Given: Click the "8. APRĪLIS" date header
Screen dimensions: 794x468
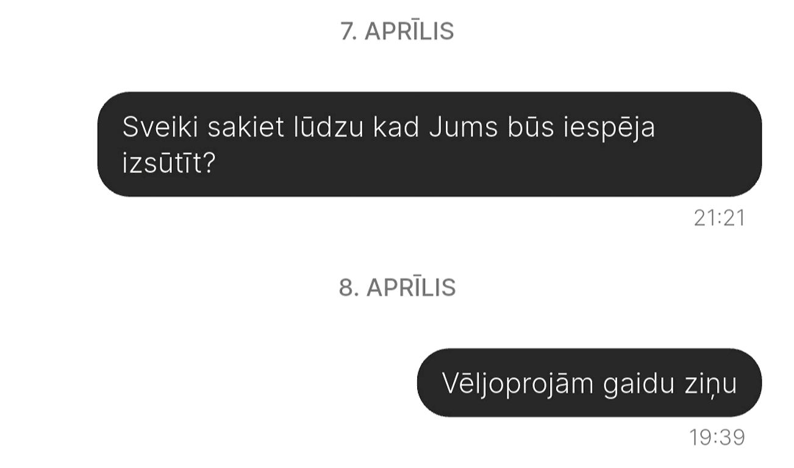Looking at the screenshot, I should click(x=397, y=287).
